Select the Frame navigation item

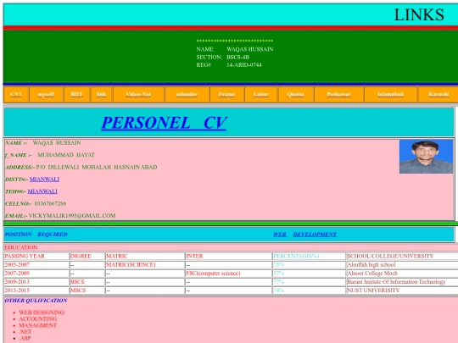[226, 94]
